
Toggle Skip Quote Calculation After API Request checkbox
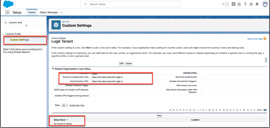click(x=202, y=90)
